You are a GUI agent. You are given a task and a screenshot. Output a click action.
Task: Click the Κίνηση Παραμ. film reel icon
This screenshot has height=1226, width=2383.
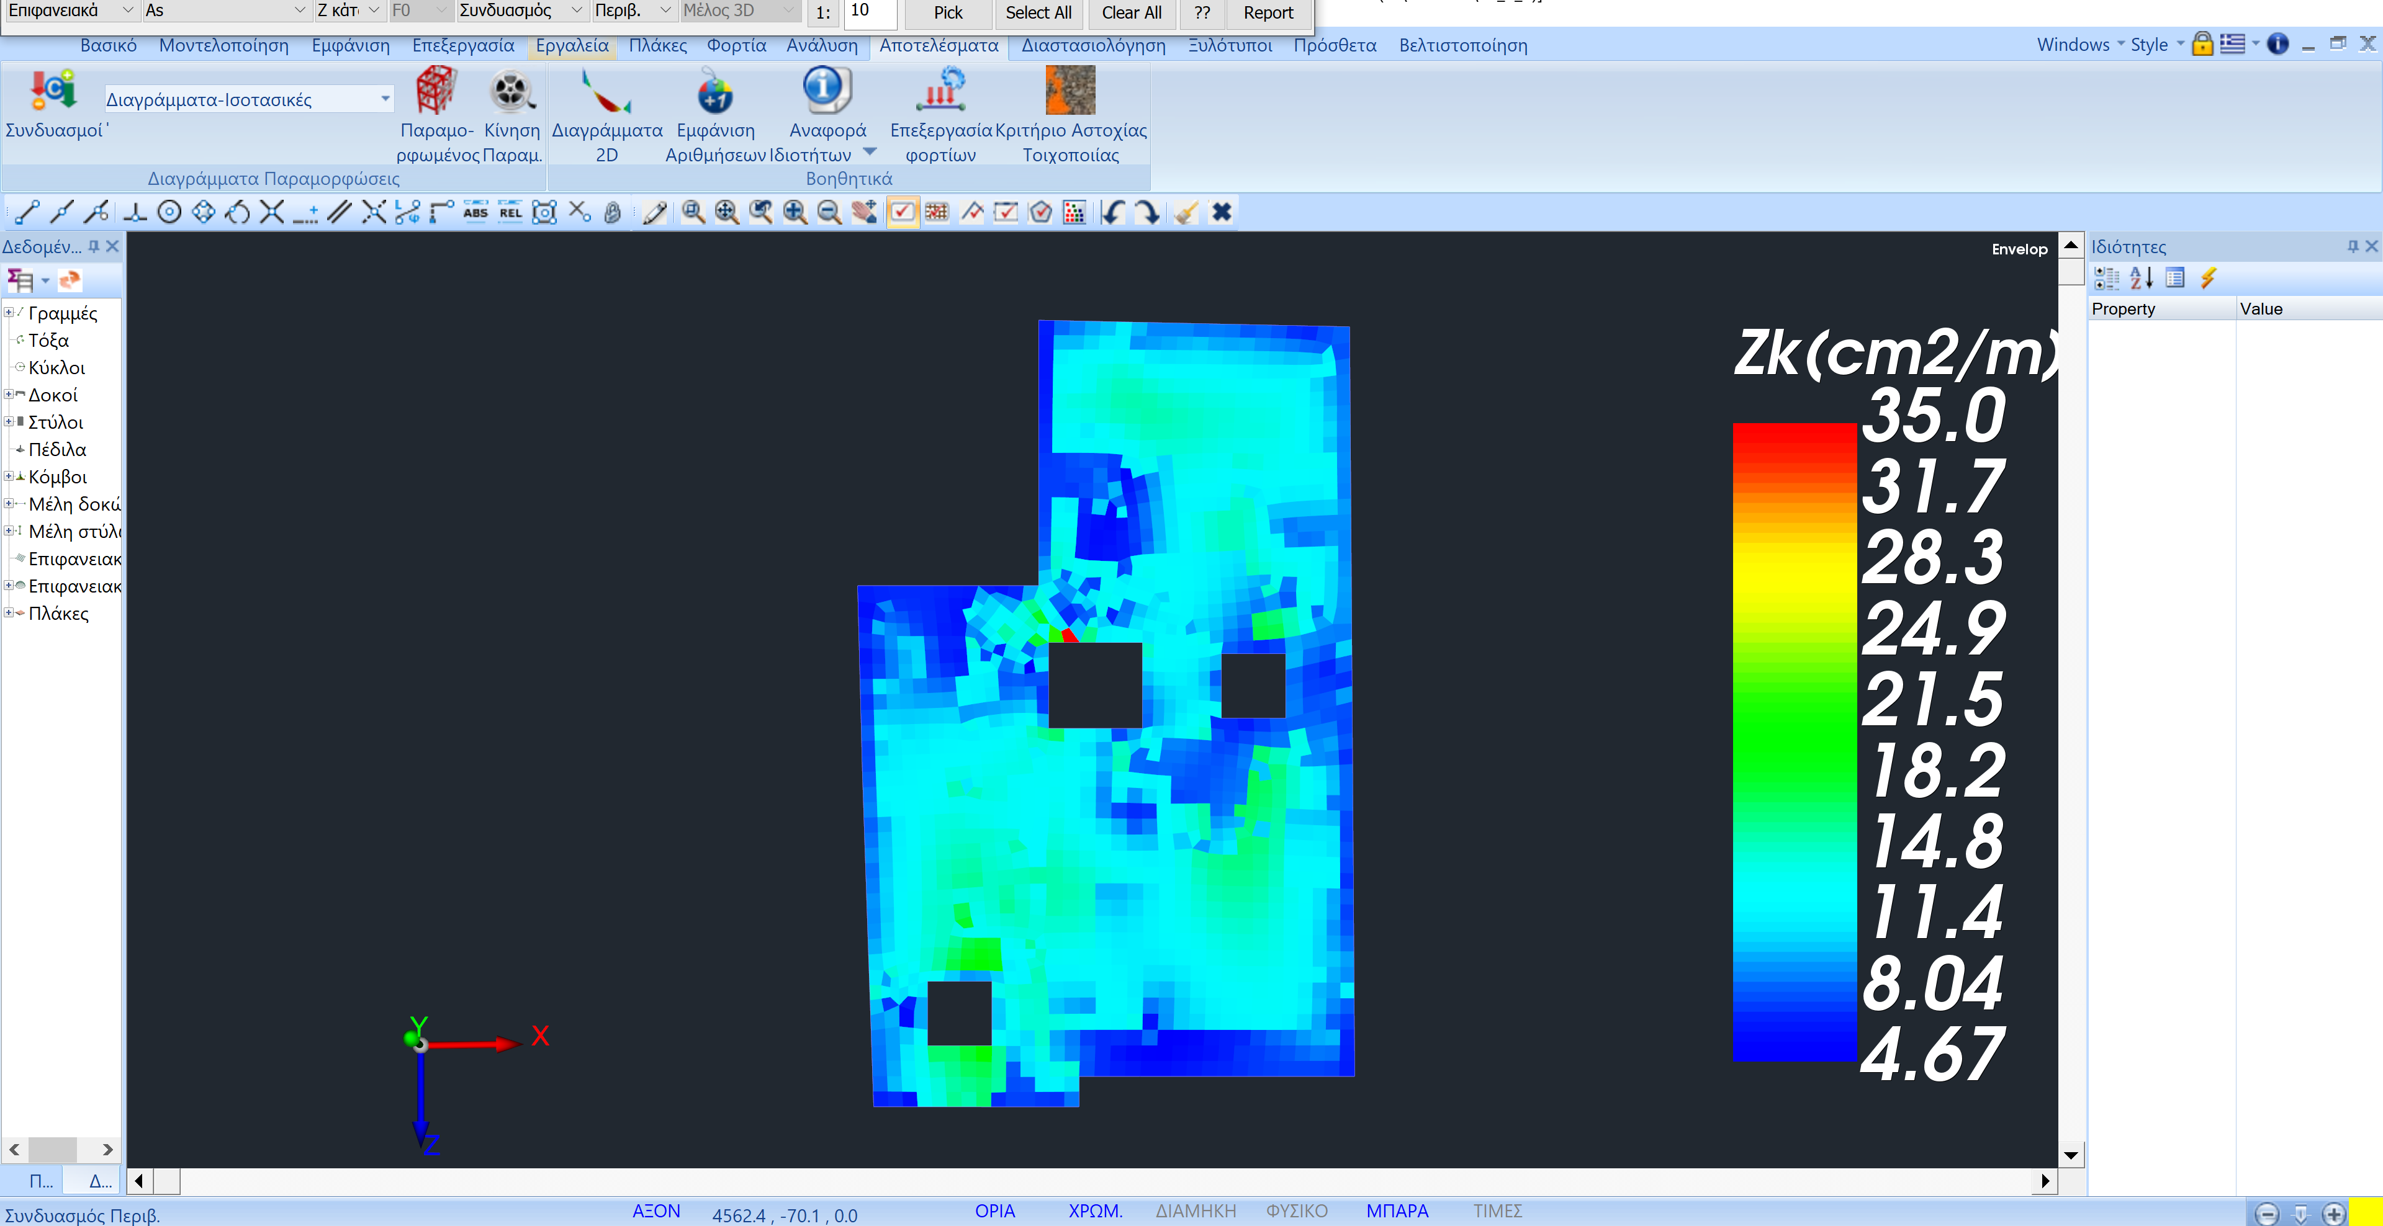point(511,91)
